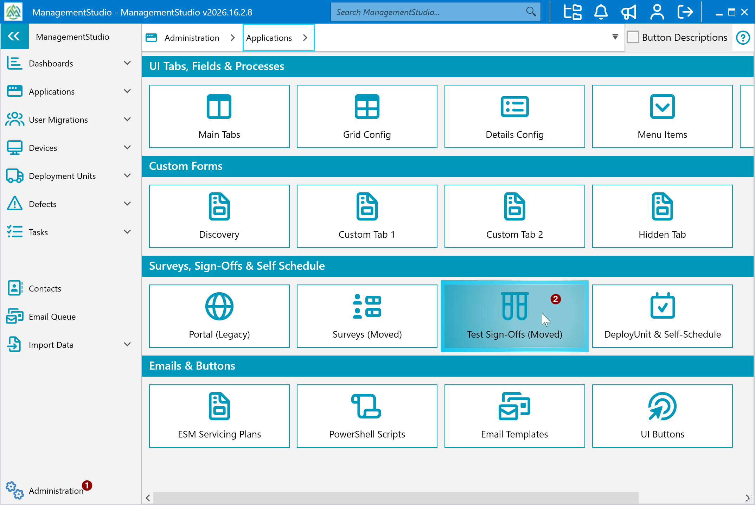Enable the Button Descriptions checkbox
The width and height of the screenshot is (755, 505).
633,37
